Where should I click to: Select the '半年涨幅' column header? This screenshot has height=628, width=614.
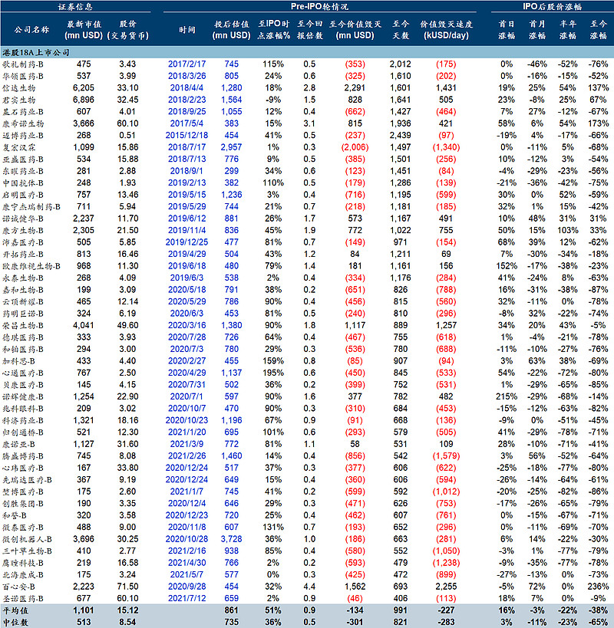567,30
